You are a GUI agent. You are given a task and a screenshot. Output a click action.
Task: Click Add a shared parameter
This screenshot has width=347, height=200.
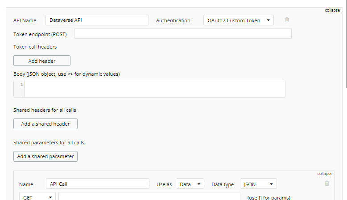pyautogui.click(x=45, y=156)
